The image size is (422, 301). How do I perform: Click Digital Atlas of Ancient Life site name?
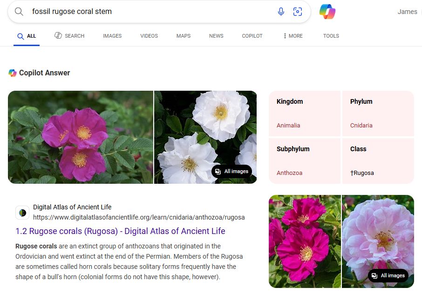(x=72, y=207)
